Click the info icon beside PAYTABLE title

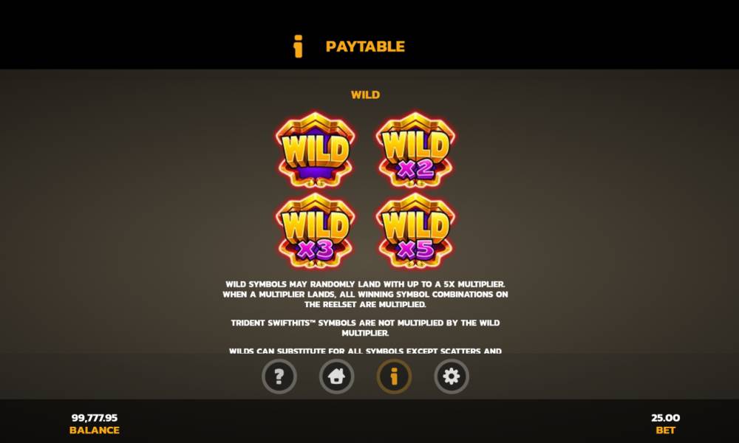click(298, 46)
